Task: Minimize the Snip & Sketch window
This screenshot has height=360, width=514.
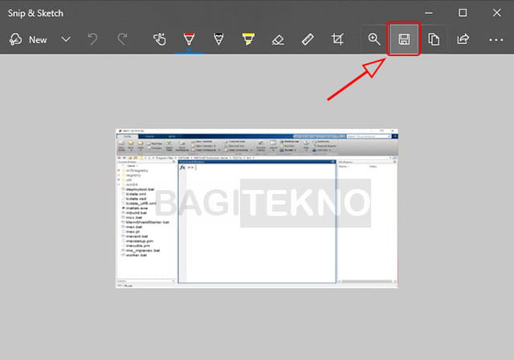Action: click(429, 13)
